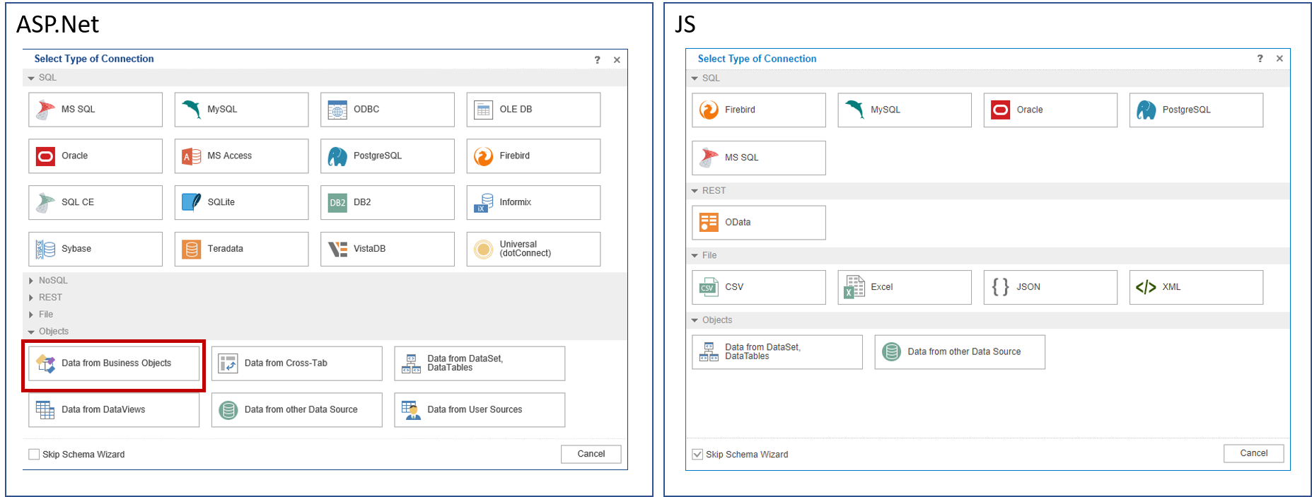Pick PostgreSQL in the JS dialog
The image size is (1312, 497).
coord(1196,110)
